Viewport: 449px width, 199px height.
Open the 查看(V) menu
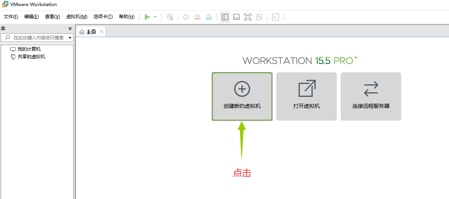pyautogui.click(x=52, y=17)
